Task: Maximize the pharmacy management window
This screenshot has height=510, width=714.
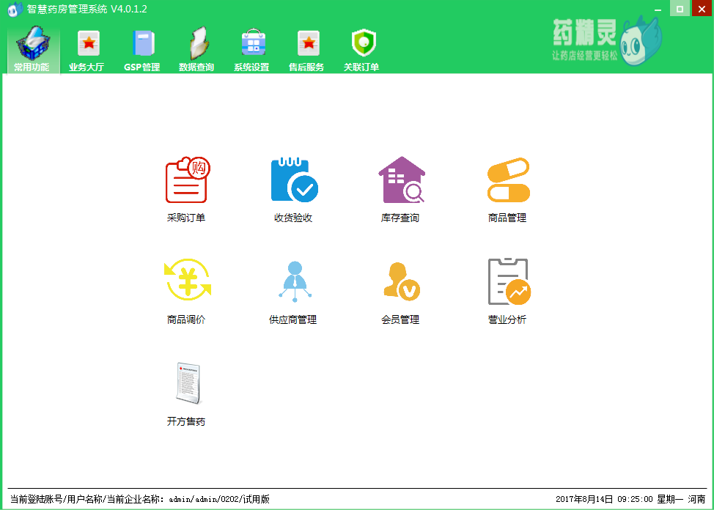Action: click(x=680, y=9)
